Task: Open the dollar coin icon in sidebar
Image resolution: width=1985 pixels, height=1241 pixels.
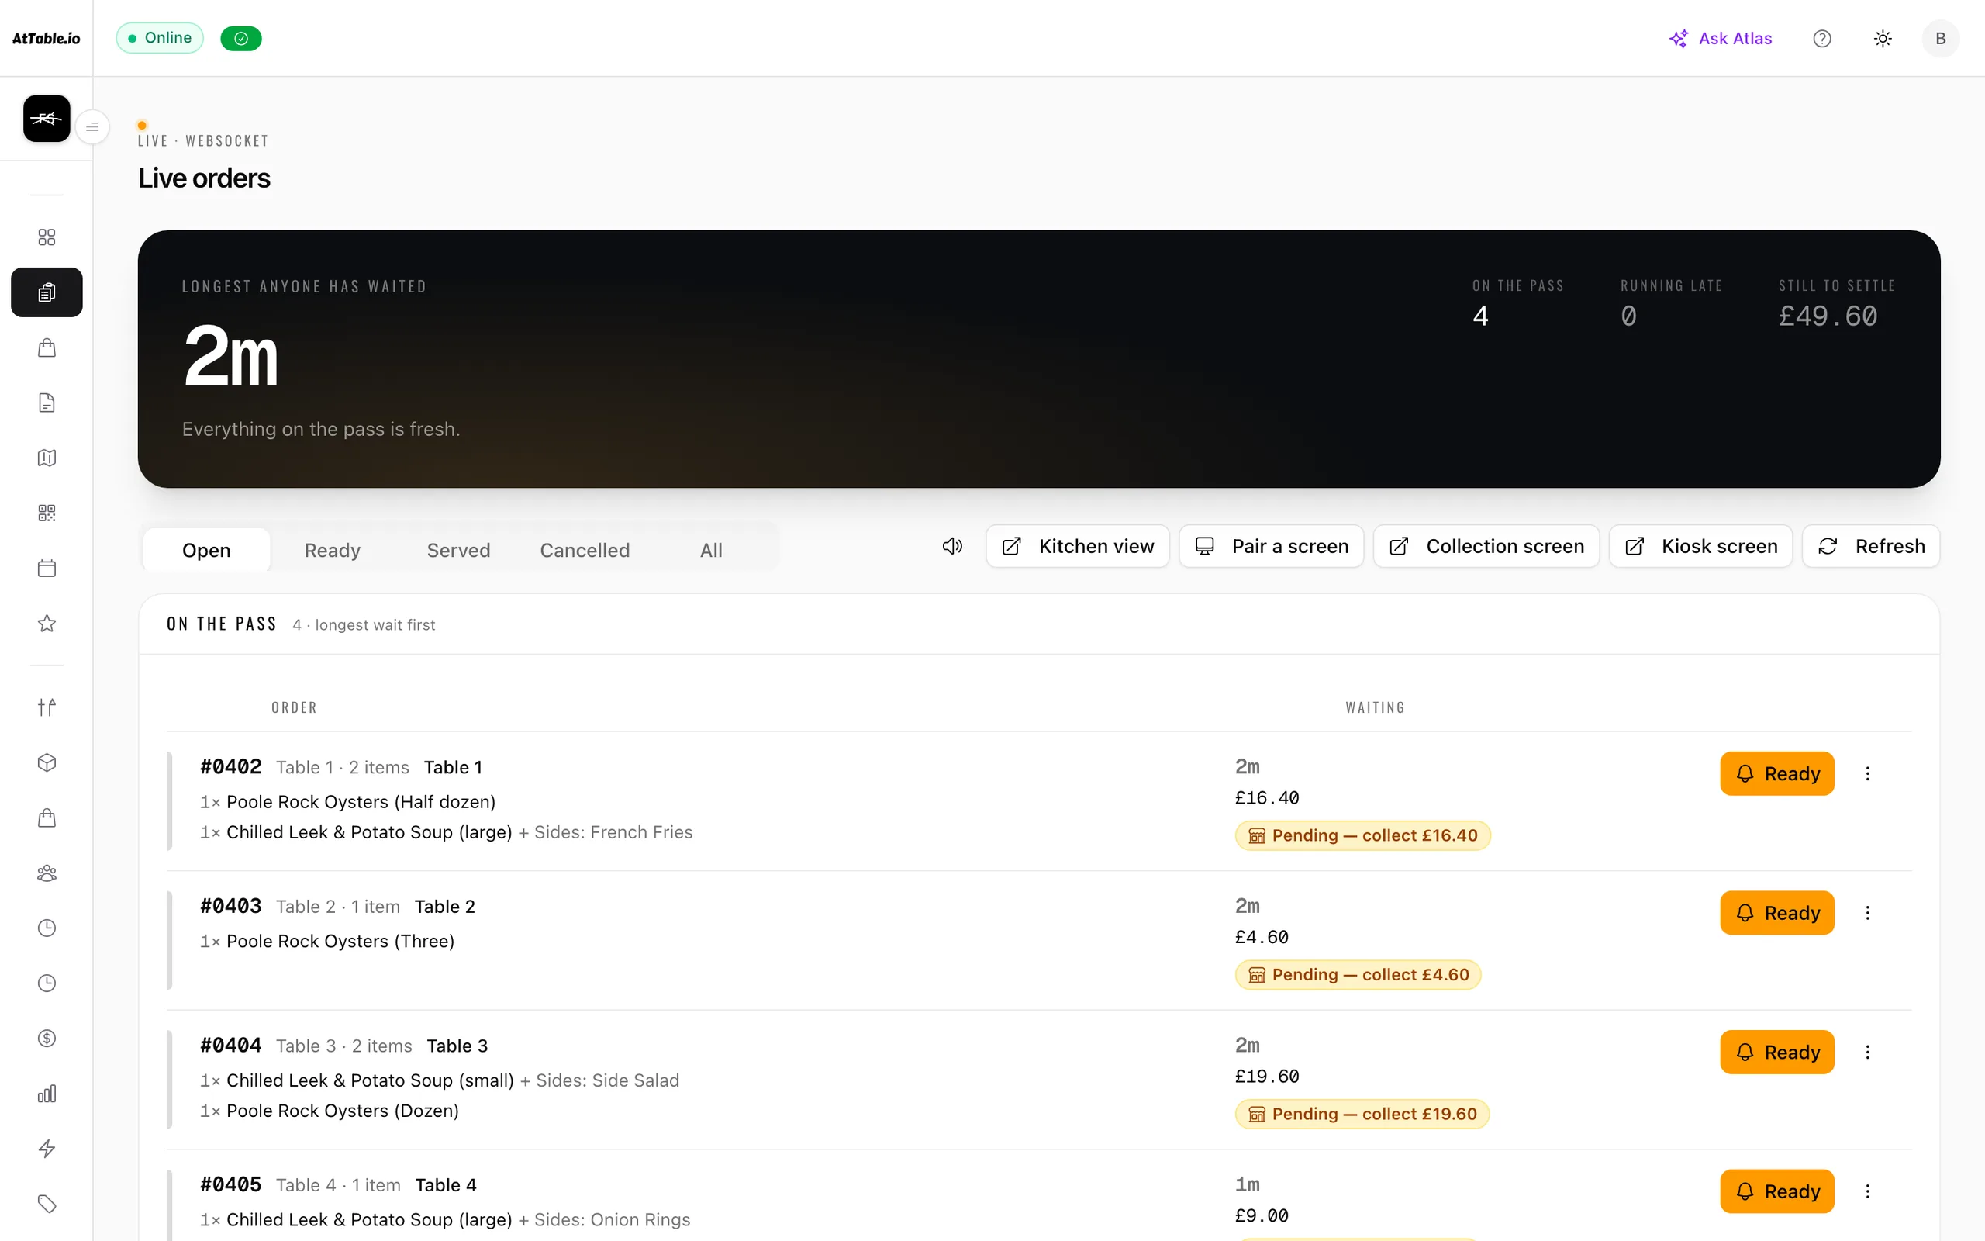Action: (x=47, y=1039)
